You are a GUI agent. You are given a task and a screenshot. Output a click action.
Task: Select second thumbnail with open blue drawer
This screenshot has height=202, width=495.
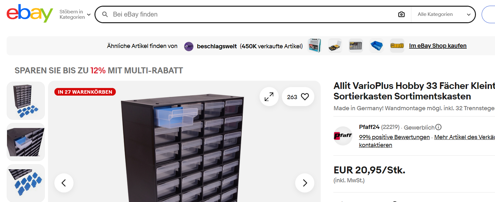click(x=26, y=142)
